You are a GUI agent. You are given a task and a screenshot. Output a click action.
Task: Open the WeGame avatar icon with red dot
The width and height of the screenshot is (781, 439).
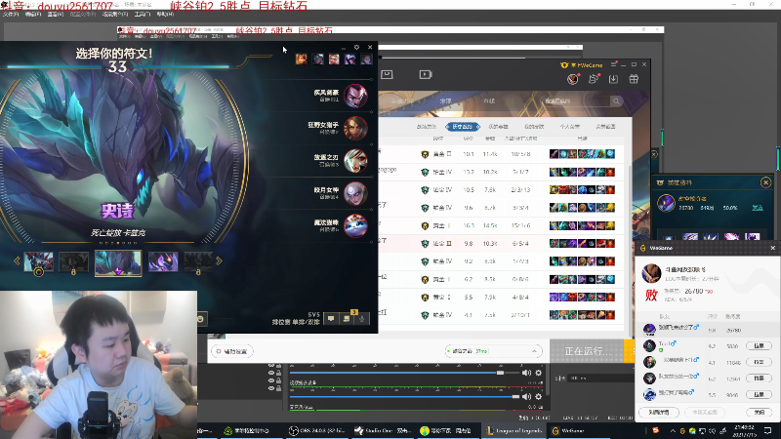click(573, 79)
